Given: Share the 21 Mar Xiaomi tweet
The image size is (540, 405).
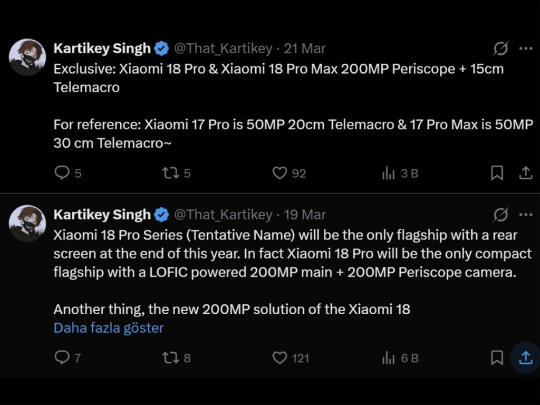Looking at the screenshot, I should click(525, 173).
